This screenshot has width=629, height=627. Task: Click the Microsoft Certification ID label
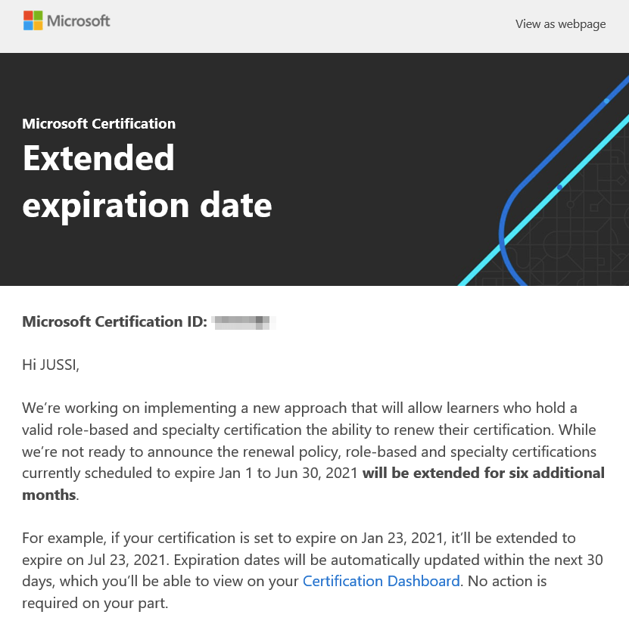pos(114,322)
